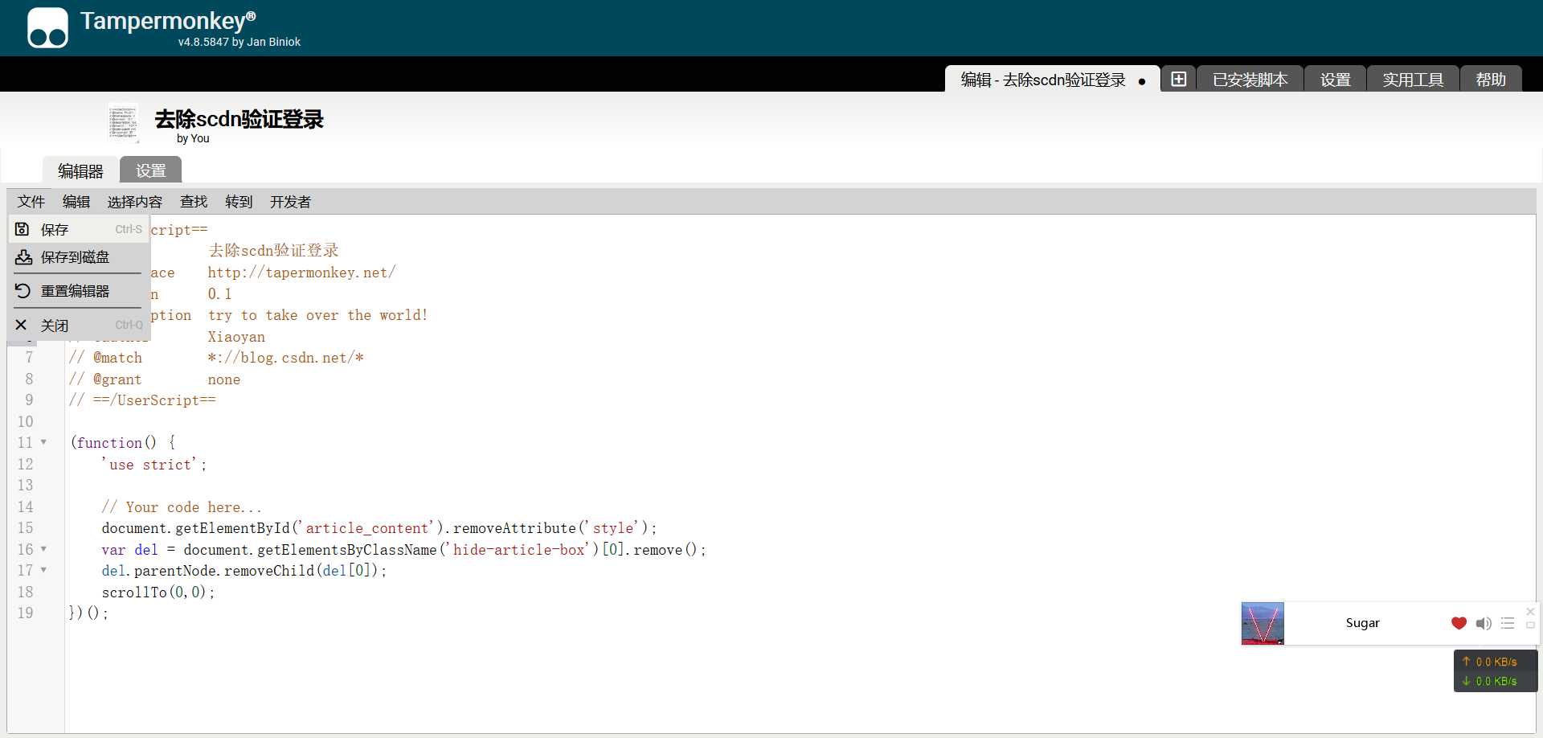The width and height of the screenshot is (1543, 738).
Task: Open the 查找 menu
Action: tap(194, 202)
